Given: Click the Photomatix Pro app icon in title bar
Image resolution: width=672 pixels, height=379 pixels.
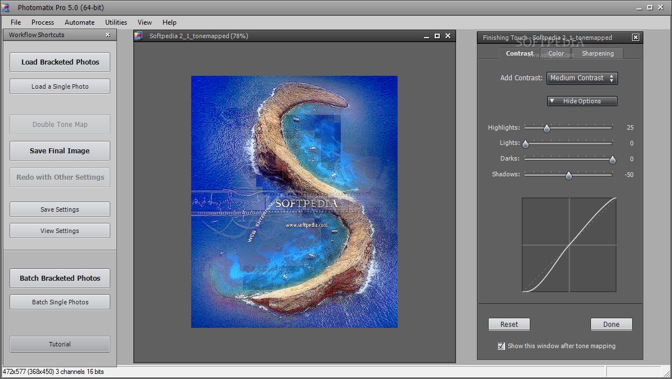Looking at the screenshot, I should (x=6, y=7).
